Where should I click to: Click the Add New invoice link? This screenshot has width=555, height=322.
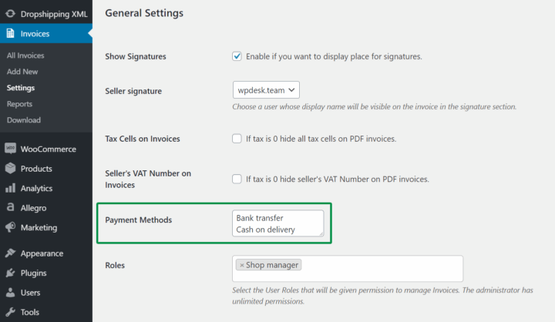pyautogui.click(x=22, y=72)
